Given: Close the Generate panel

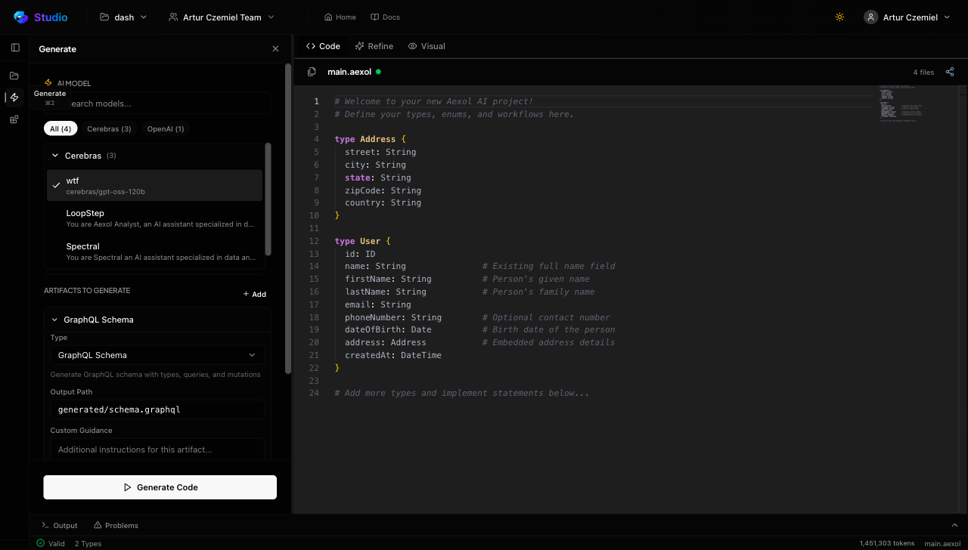Looking at the screenshot, I should (x=275, y=49).
